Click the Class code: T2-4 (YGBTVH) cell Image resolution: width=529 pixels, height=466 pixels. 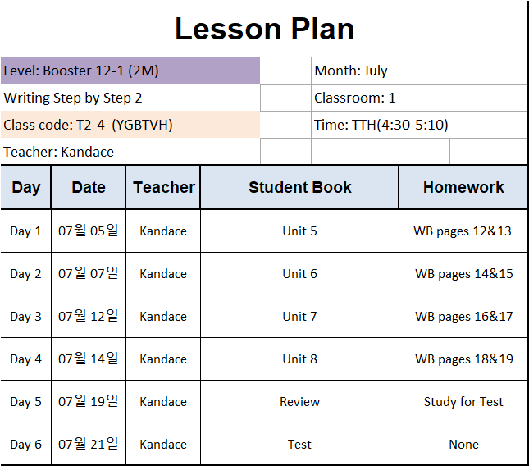pyautogui.click(x=130, y=125)
